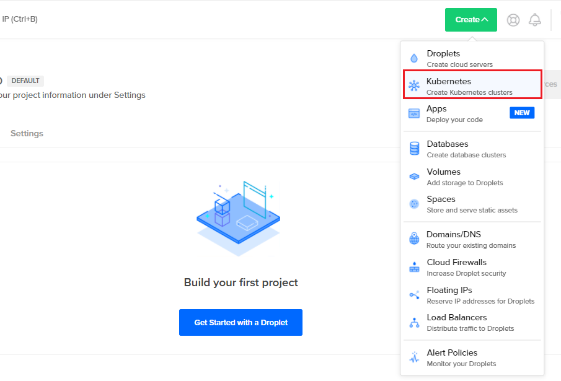561x381 pixels.
Task: Choose Alert Policies from the Create menu
Action: click(472, 357)
